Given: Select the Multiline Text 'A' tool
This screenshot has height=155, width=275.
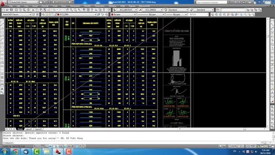Looking at the screenshot, I should 2,89.
